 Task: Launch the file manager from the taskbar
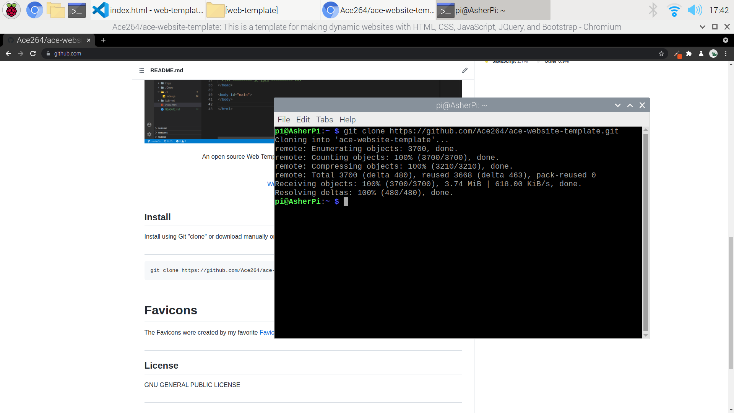point(56,10)
